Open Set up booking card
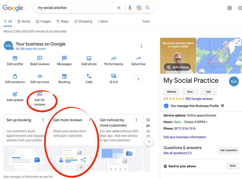Viewport: 242px width, 179px height. pyautogui.click(x=26, y=143)
